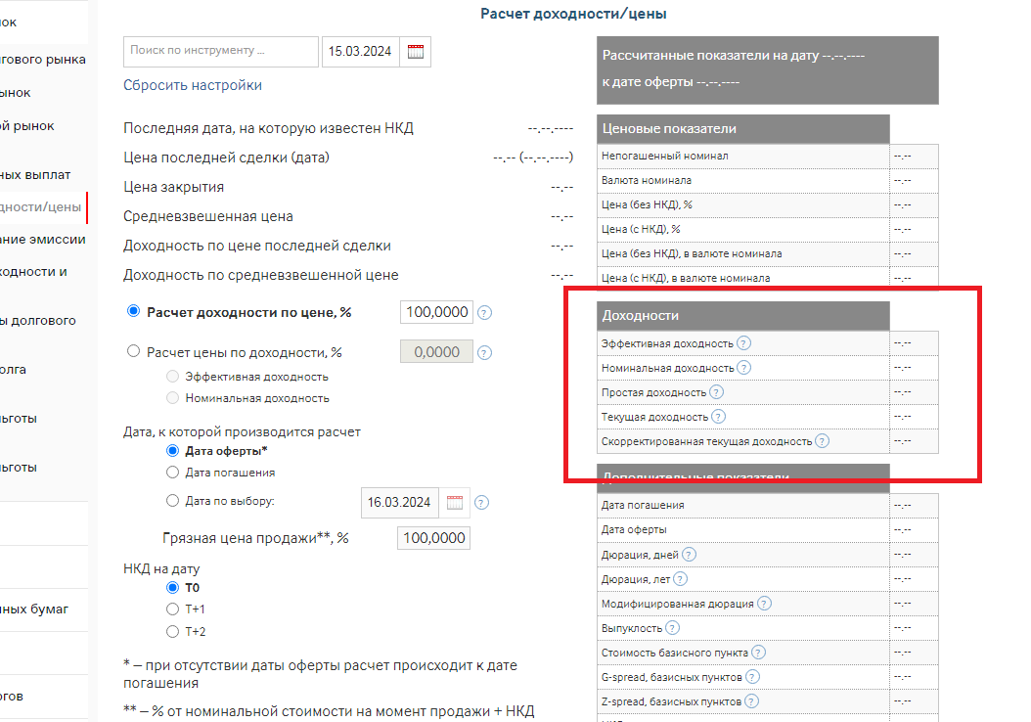The width and height of the screenshot is (1031, 722).
Task: Click Цена последней сделки (дата) label
Action: tap(226, 158)
